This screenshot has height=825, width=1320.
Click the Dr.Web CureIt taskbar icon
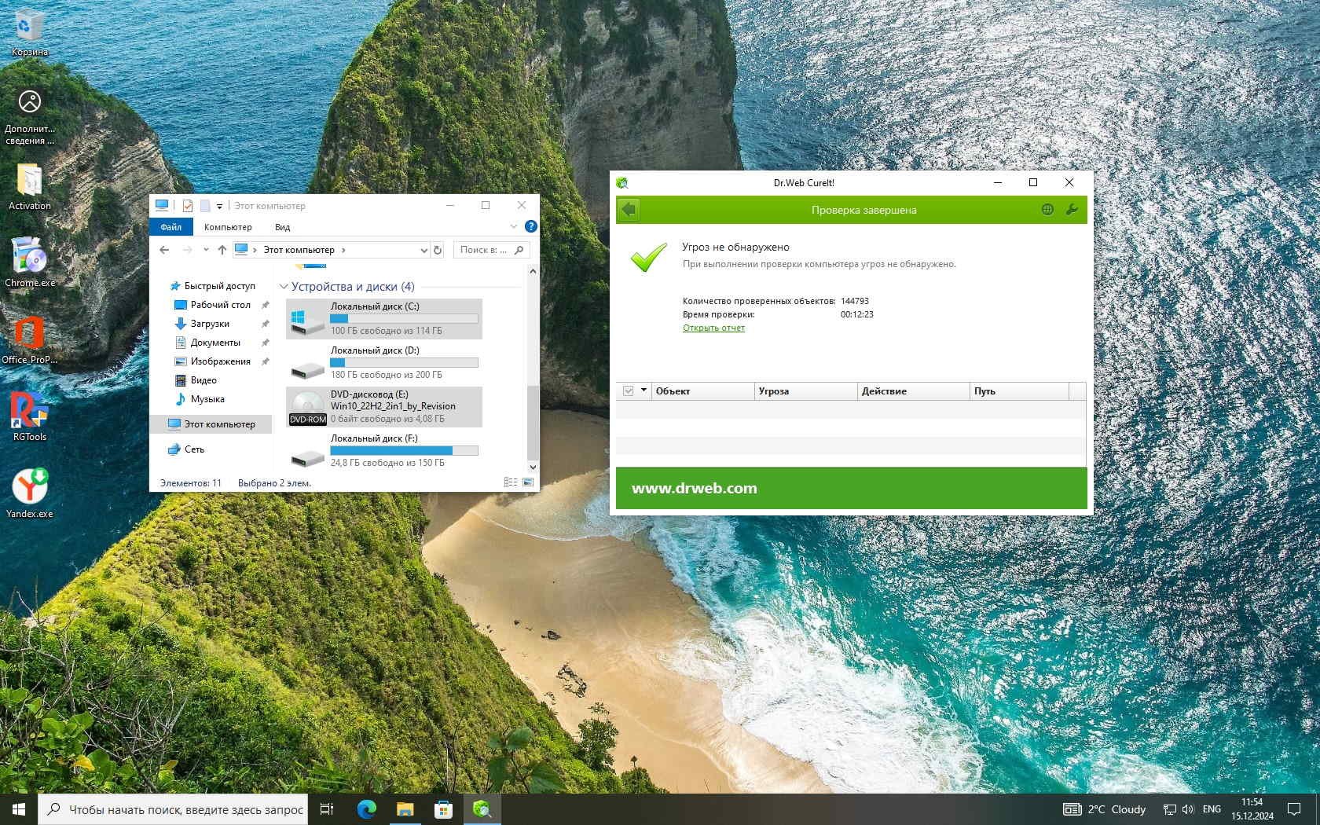click(482, 809)
